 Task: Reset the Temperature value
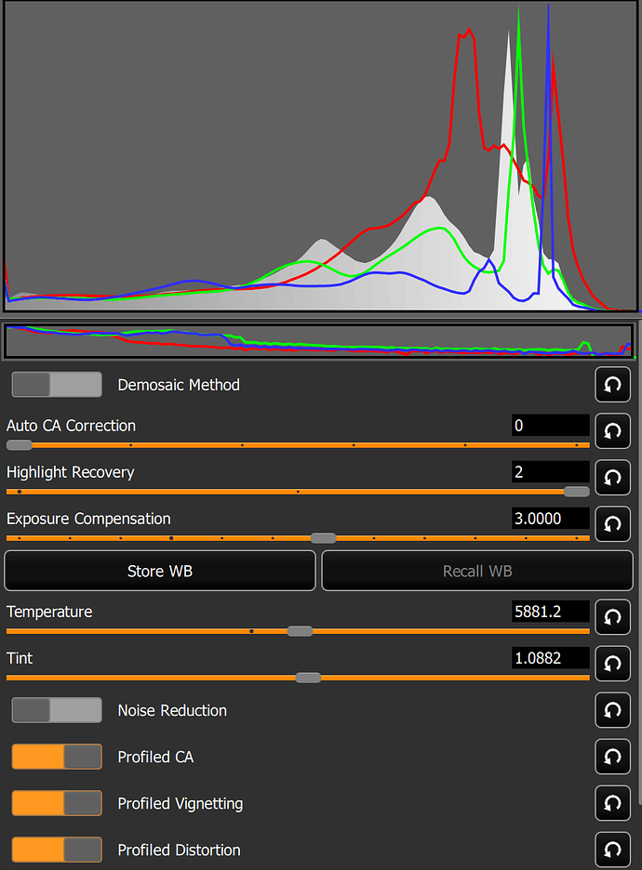pos(612,617)
